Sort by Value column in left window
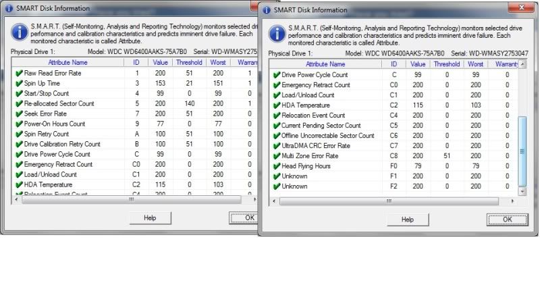Viewport: 540px width, 304px height. click(x=160, y=62)
